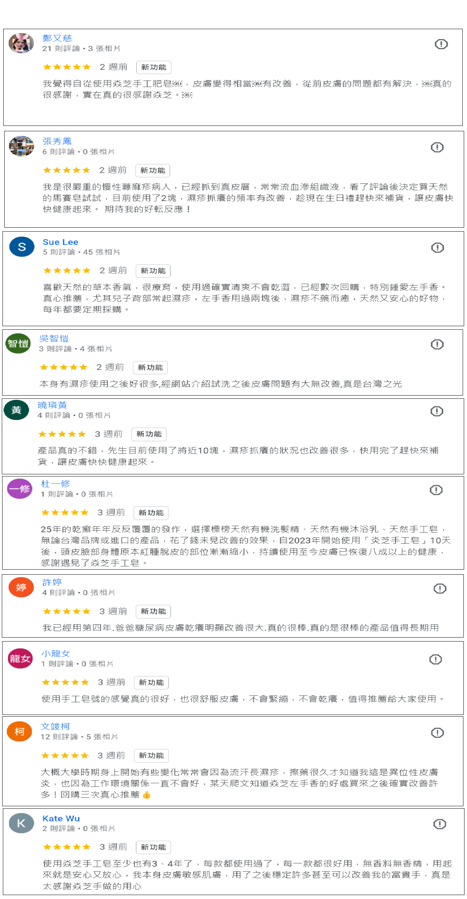Click 吳智愷's green avatar circle
Screen dimensions: 467x899
click(18, 343)
